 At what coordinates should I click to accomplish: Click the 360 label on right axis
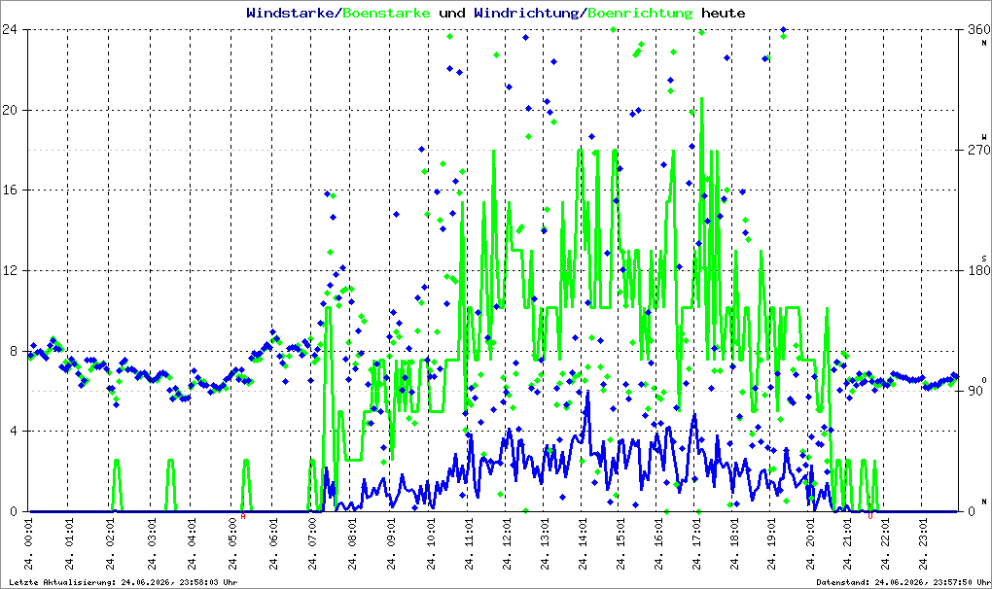point(978,30)
